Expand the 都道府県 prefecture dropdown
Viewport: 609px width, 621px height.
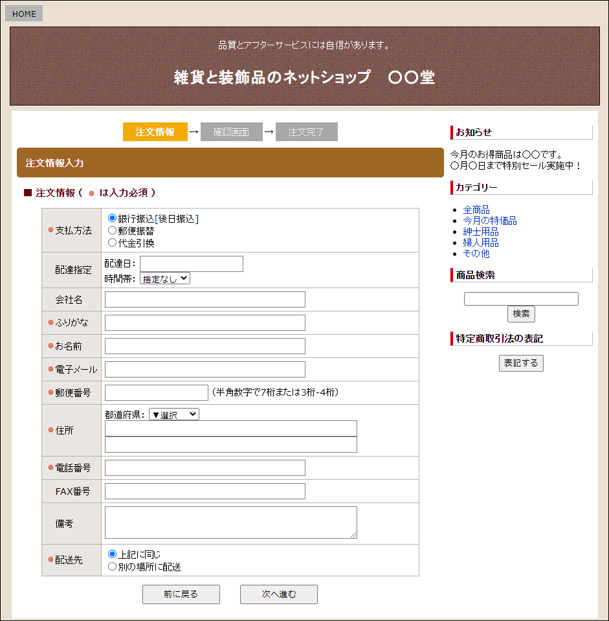click(174, 414)
